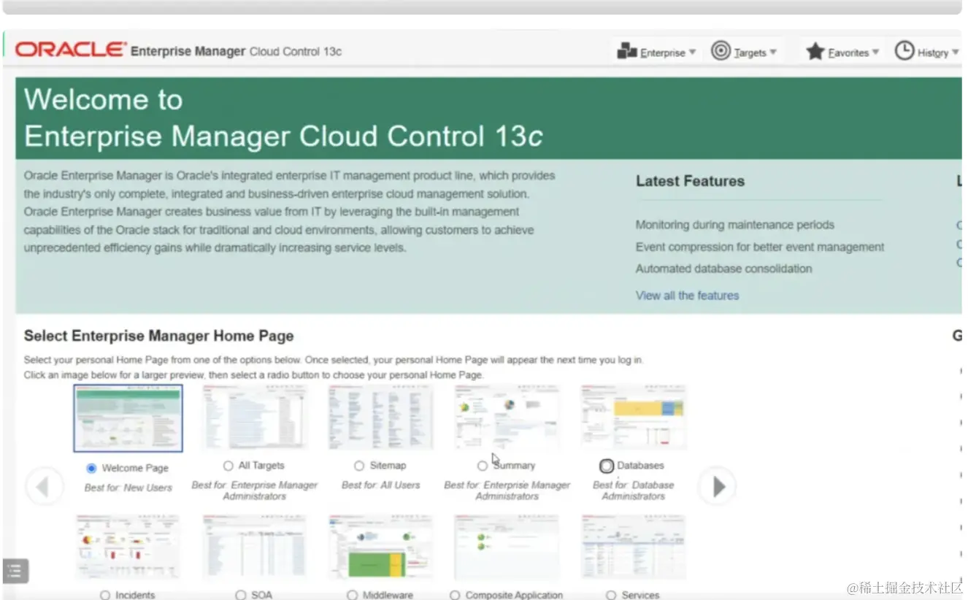Open the Targets menu label
The width and height of the screenshot is (968, 600).
coord(750,53)
